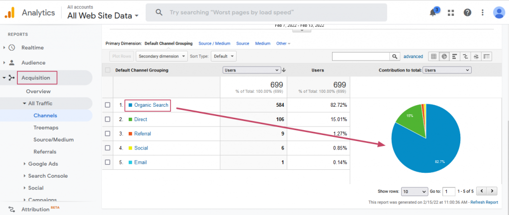The width and height of the screenshot is (509, 215).
Task: Expand the Audience section arrow
Action: point(4,63)
